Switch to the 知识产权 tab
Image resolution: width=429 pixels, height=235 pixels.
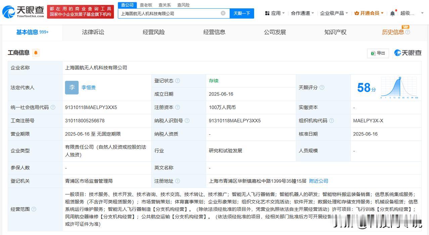point(335,32)
